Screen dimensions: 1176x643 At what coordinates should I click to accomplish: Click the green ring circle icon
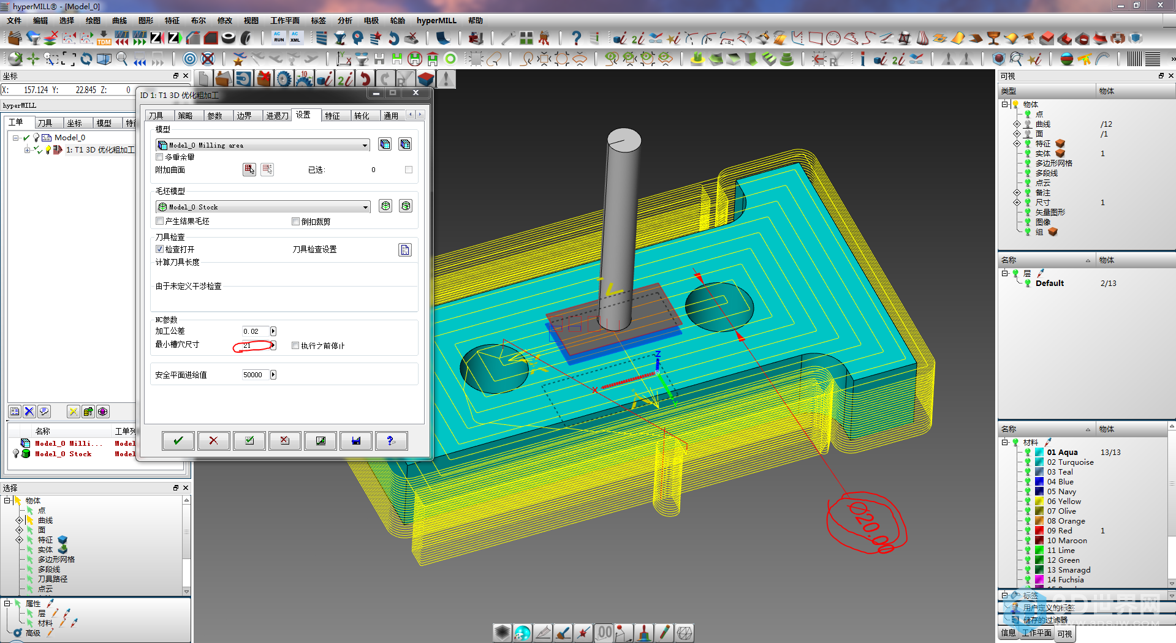[450, 59]
